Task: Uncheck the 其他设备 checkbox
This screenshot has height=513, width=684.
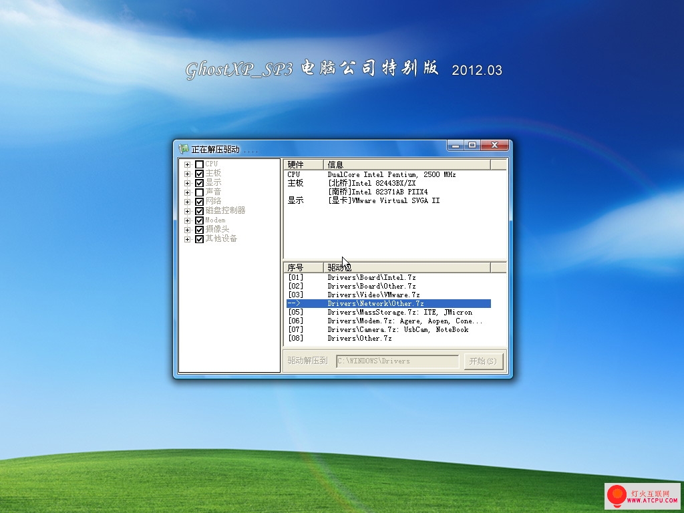Action: [x=199, y=239]
